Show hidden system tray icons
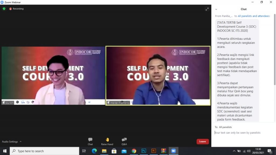 click(x=234, y=151)
